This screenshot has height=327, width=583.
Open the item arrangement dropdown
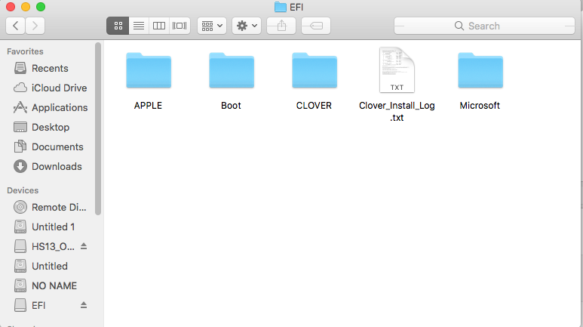211,26
